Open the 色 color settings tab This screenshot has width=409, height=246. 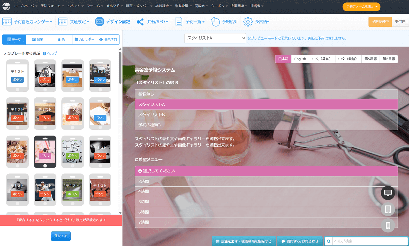click(61, 40)
